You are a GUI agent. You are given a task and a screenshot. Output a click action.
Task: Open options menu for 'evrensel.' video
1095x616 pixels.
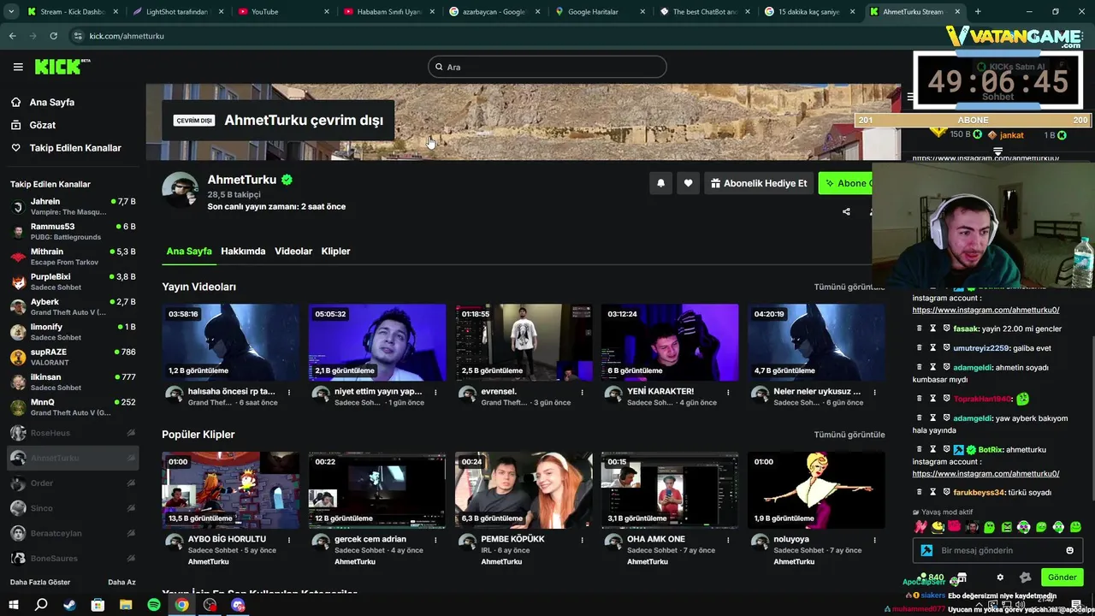coord(582,392)
